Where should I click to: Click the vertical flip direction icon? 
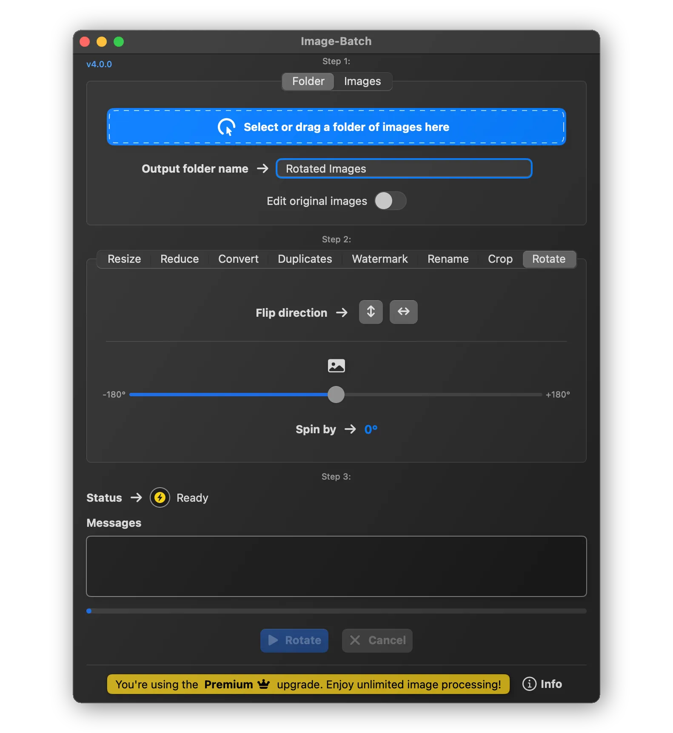tap(371, 312)
